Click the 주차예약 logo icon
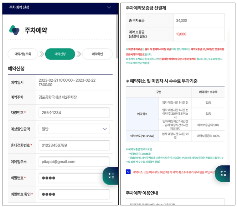The height and width of the screenshot is (207, 237). coord(14,30)
